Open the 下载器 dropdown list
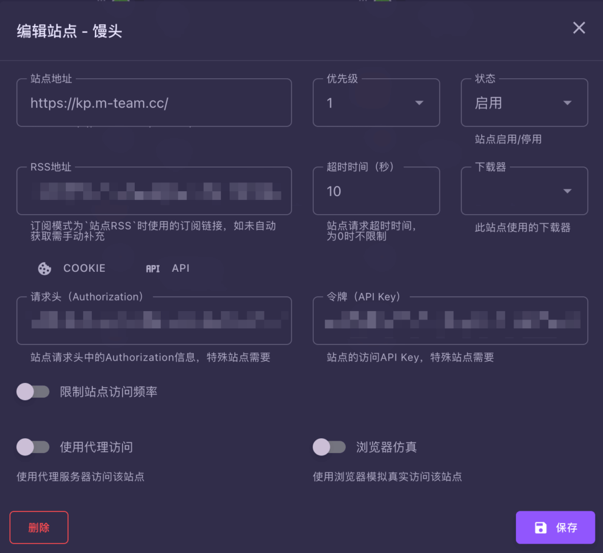This screenshot has width=603, height=553. [524, 191]
